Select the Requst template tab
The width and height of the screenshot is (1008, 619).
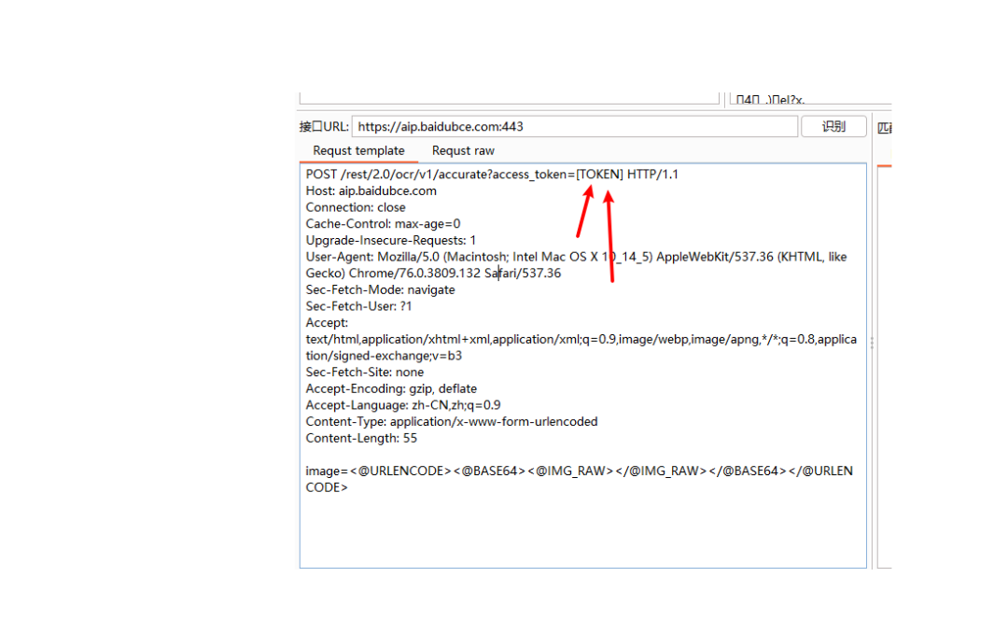point(358,150)
